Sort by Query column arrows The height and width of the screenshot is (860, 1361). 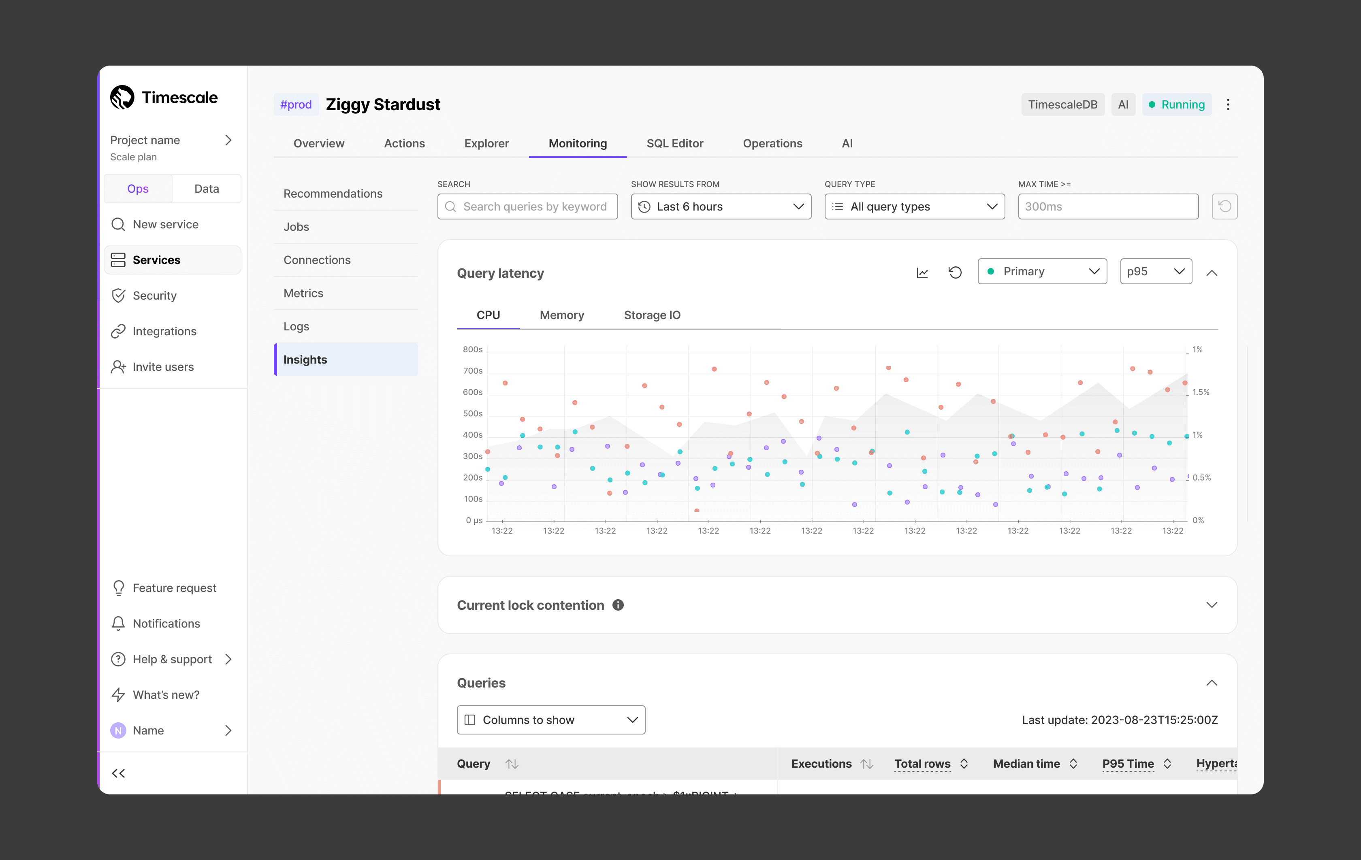(x=512, y=764)
